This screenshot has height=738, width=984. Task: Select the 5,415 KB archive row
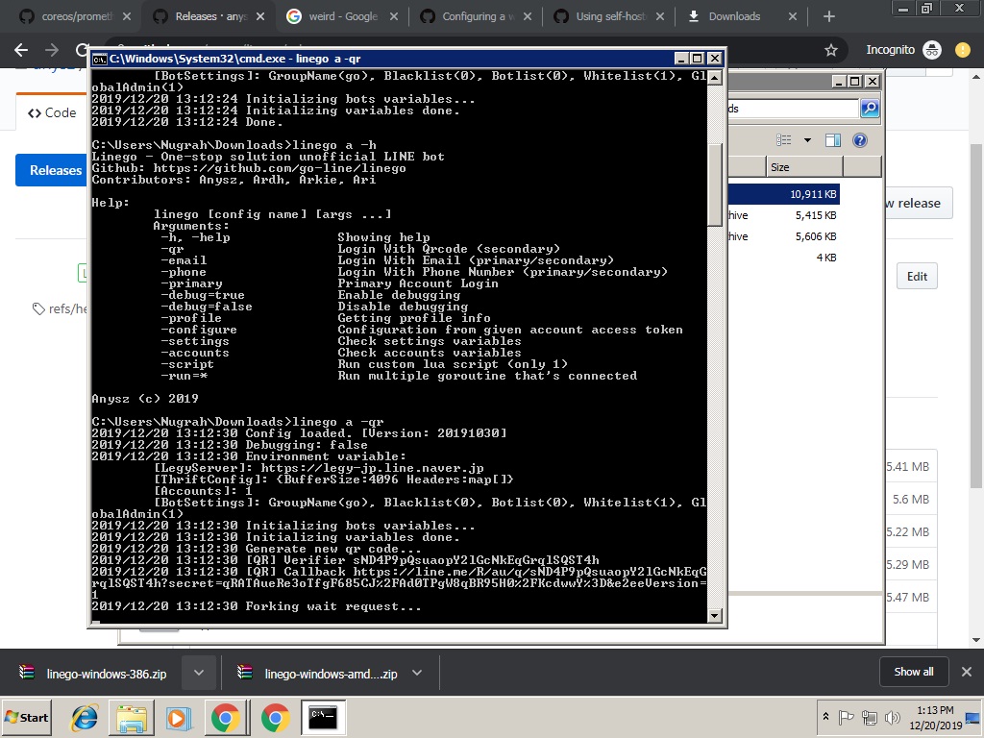783,215
